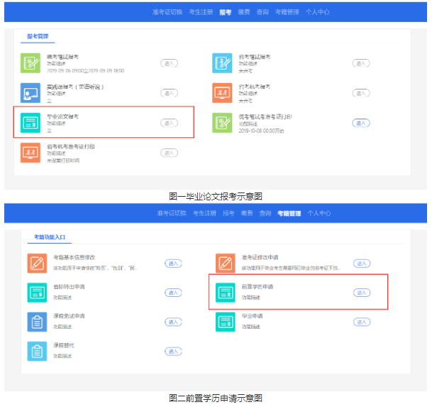The height and width of the screenshot is (407, 432).
Task: Click the 毕业论文报考 title text
Action: 62,116
